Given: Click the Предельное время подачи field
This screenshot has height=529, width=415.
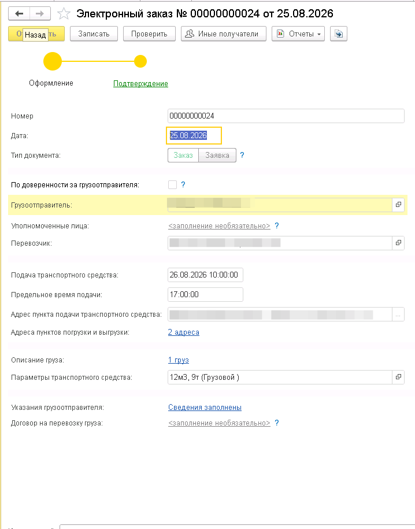Looking at the screenshot, I should [205, 294].
